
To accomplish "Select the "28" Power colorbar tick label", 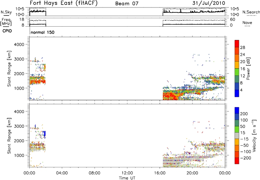I will pos(242,47).
